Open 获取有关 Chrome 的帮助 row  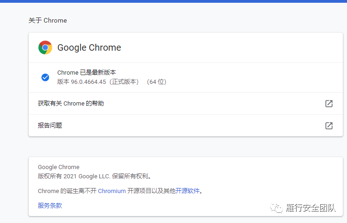(186, 104)
